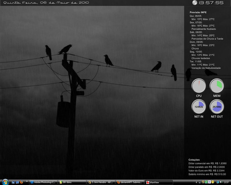This screenshot has height=185, width=231.
Task: Click 'Chuvas Isoladas' forecast text
Action: pos(201,58)
